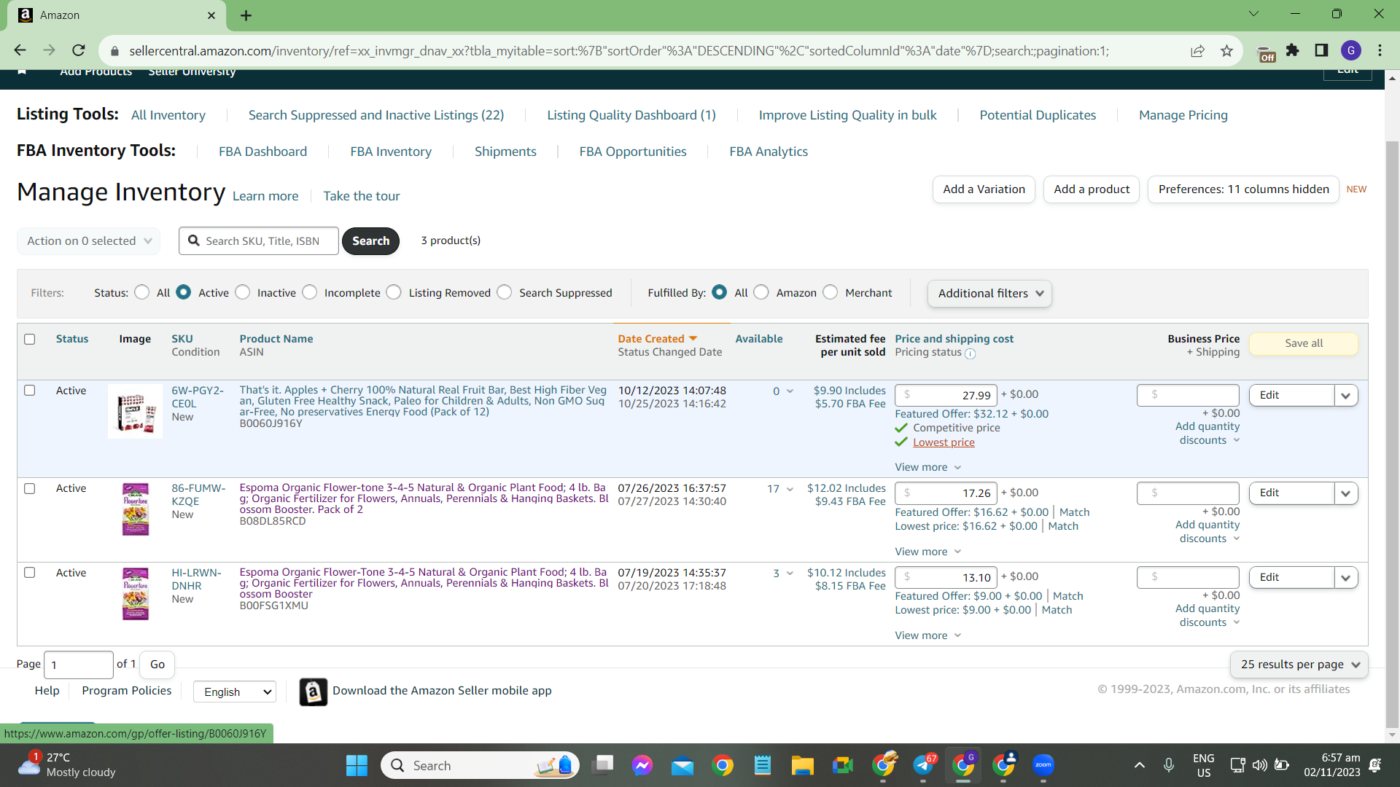Click the Save all button
The width and height of the screenshot is (1400, 787).
pyautogui.click(x=1304, y=343)
